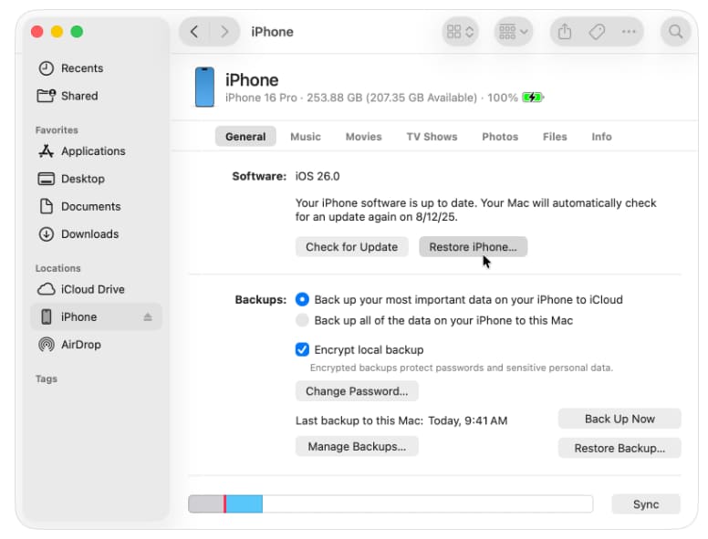The height and width of the screenshot is (539, 708).
Task: Click the gray segment of storage bar
Action: click(206, 504)
